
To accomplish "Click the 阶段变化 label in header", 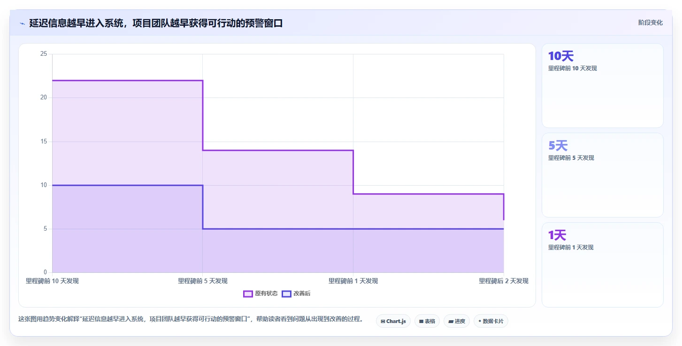I will [x=650, y=23].
